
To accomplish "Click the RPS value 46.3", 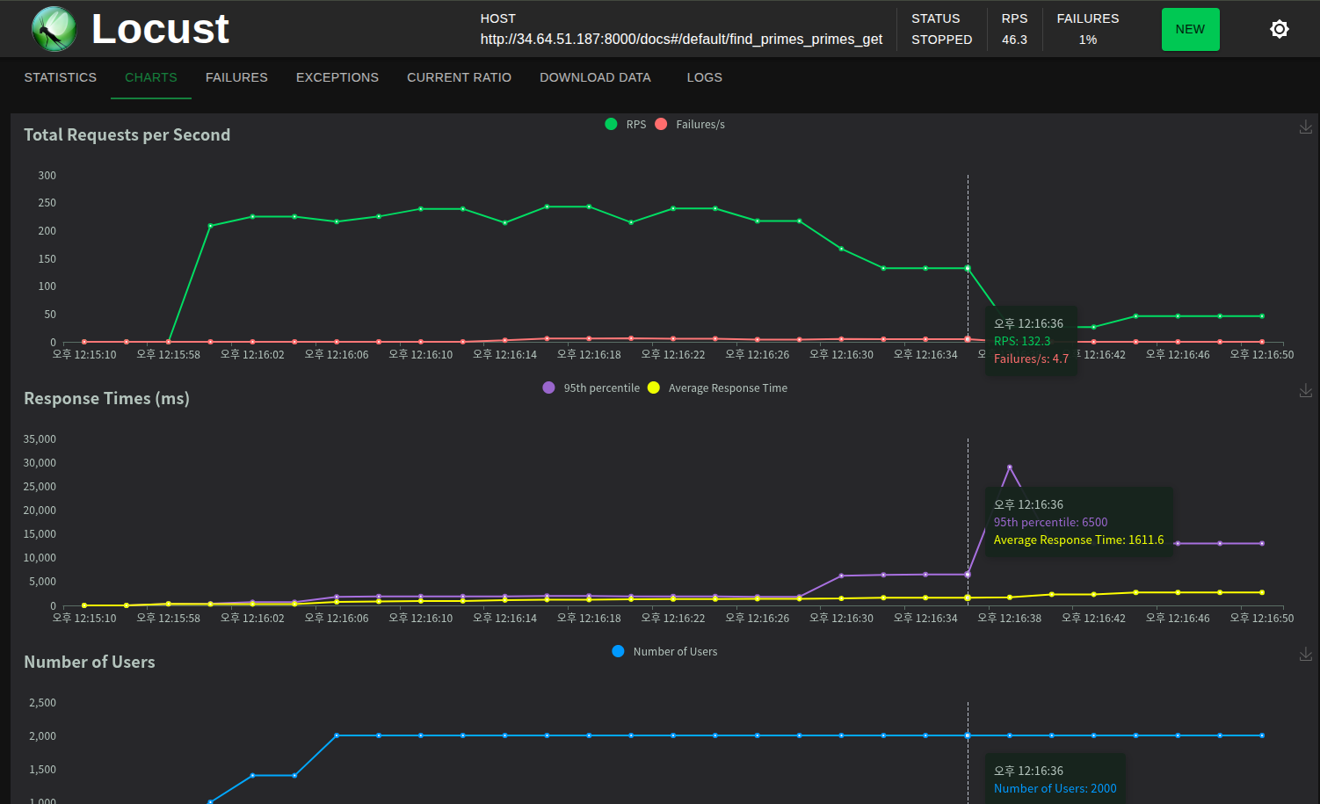I will click(x=1014, y=40).
